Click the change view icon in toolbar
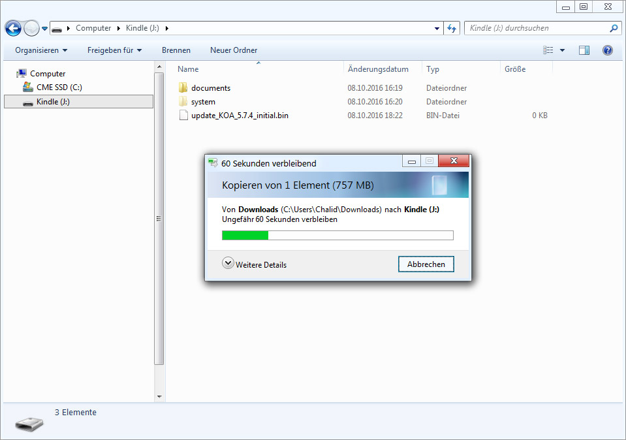 (548, 50)
